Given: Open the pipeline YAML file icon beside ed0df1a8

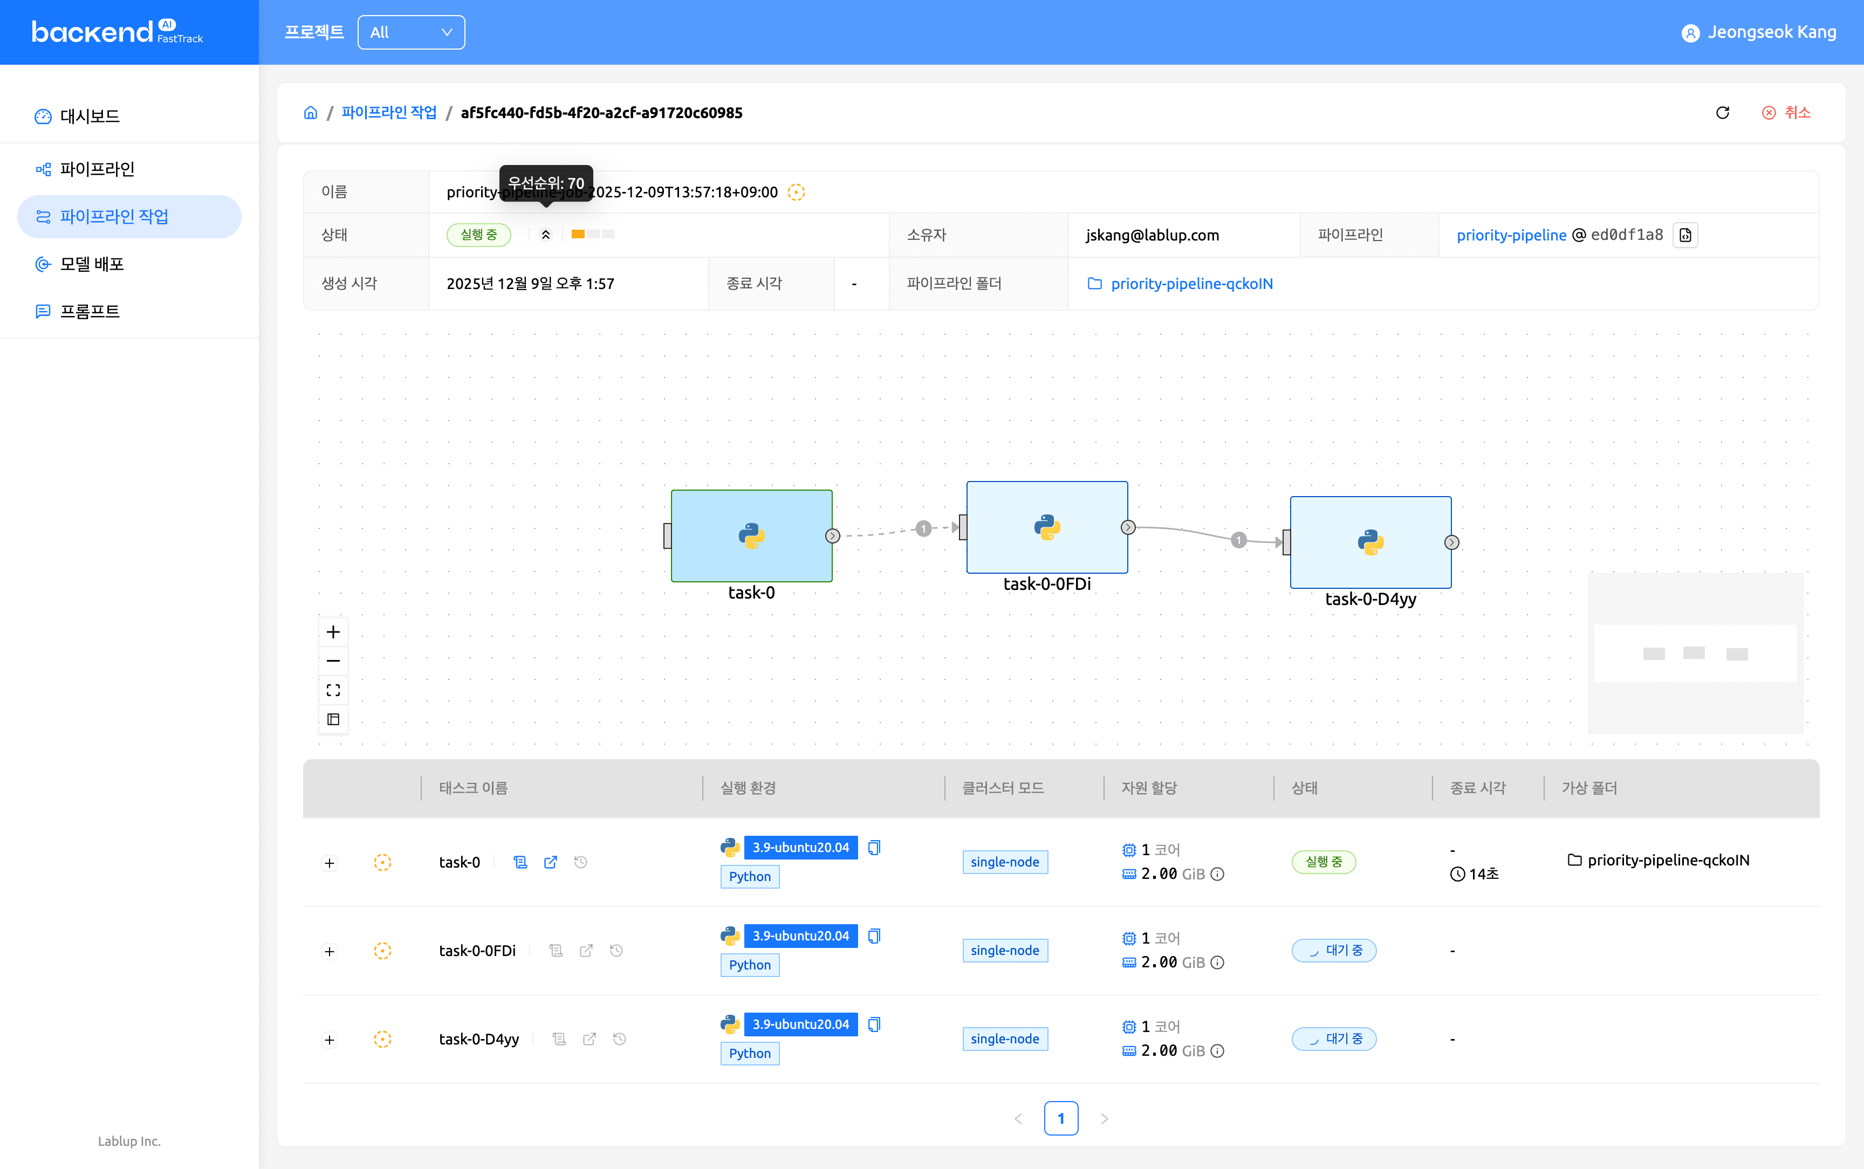Looking at the screenshot, I should (1685, 235).
